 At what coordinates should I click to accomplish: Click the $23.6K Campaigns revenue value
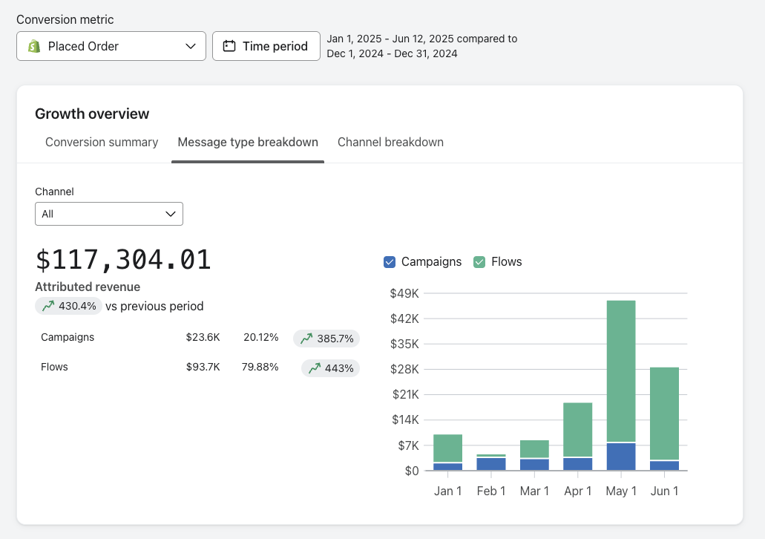pyautogui.click(x=203, y=337)
